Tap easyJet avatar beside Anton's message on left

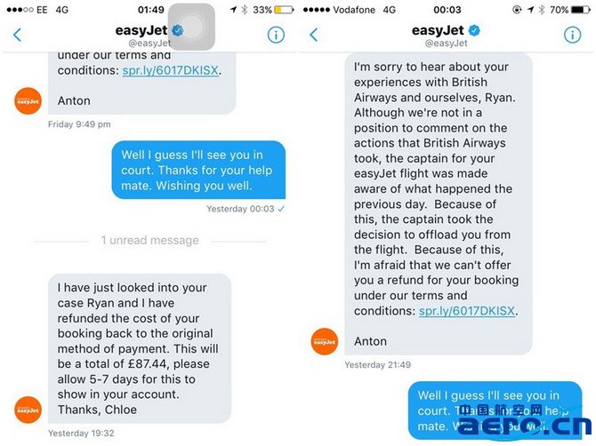28,100
